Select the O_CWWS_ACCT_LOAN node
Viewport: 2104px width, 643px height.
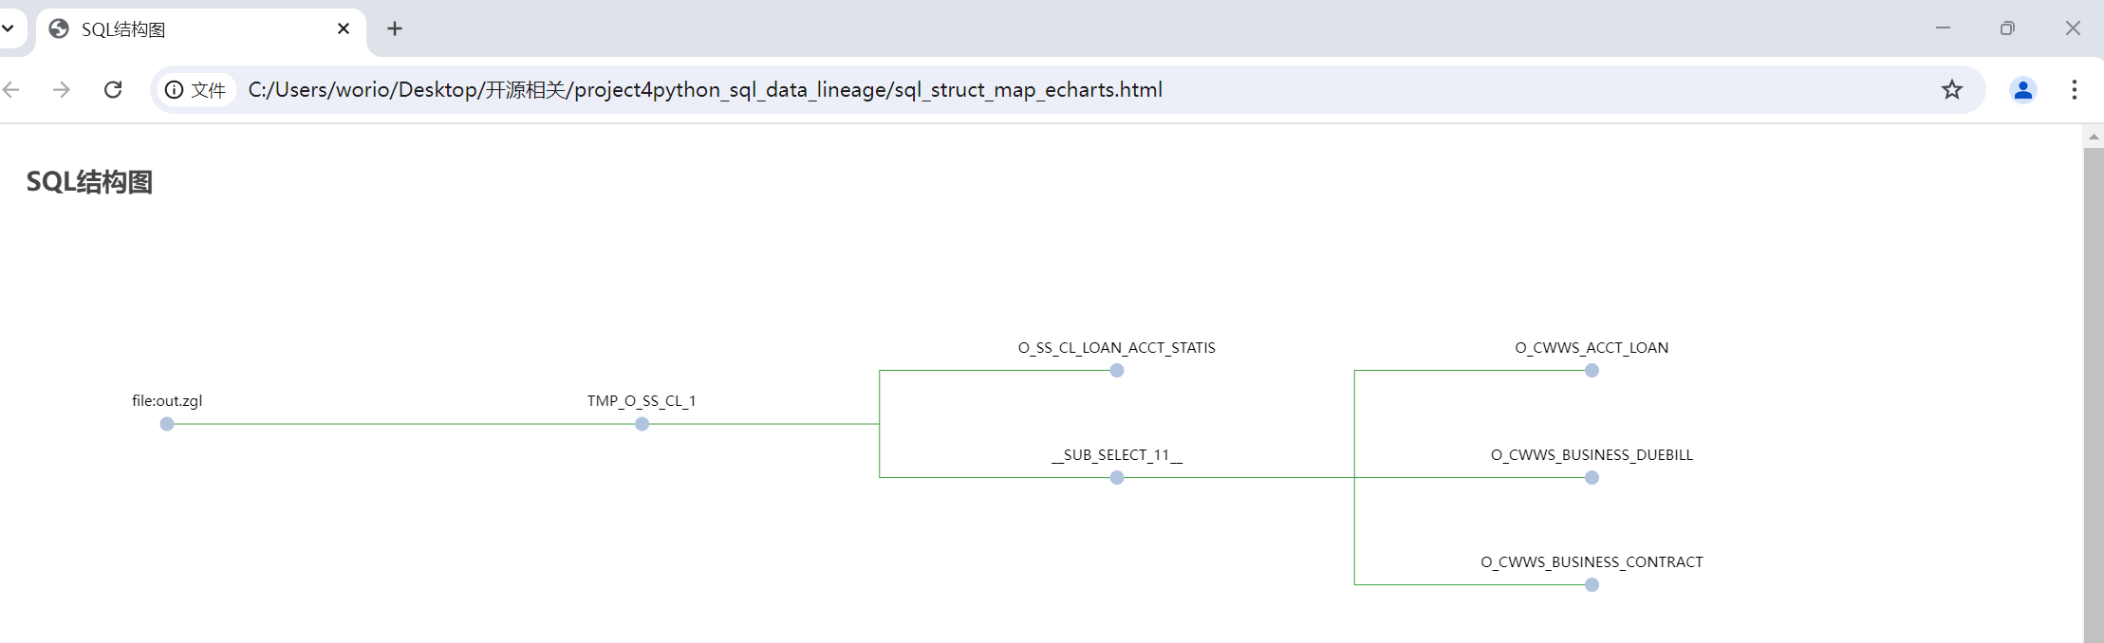[1592, 371]
